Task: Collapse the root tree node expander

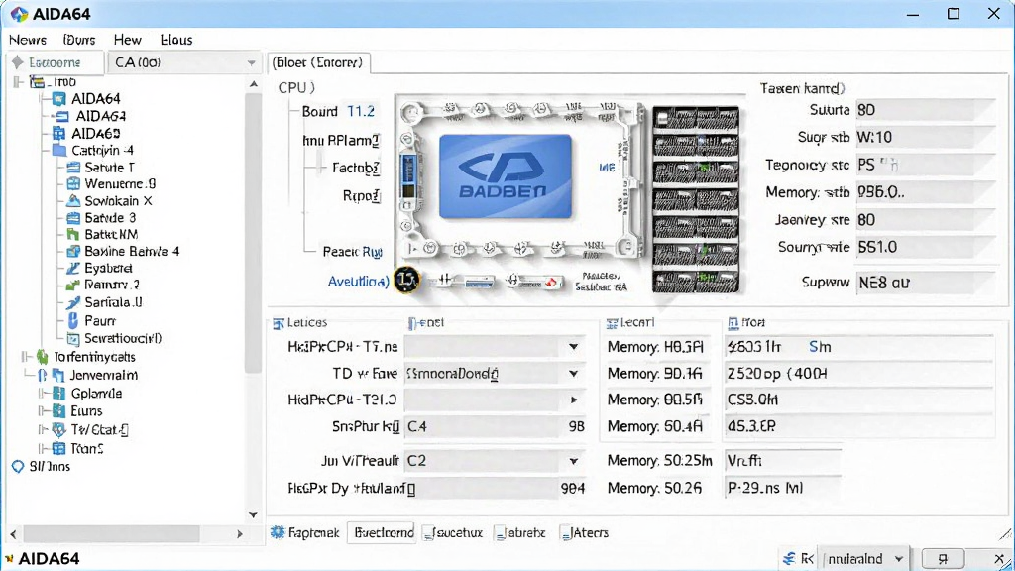Action: pyautogui.click(x=18, y=82)
